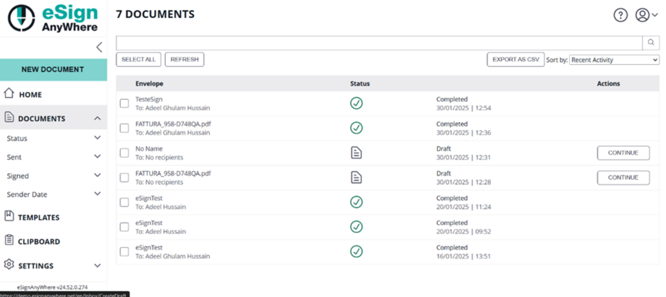Click the completed checkmark icon for TesteSign
This screenshot has height=297, width=666.
356,103
